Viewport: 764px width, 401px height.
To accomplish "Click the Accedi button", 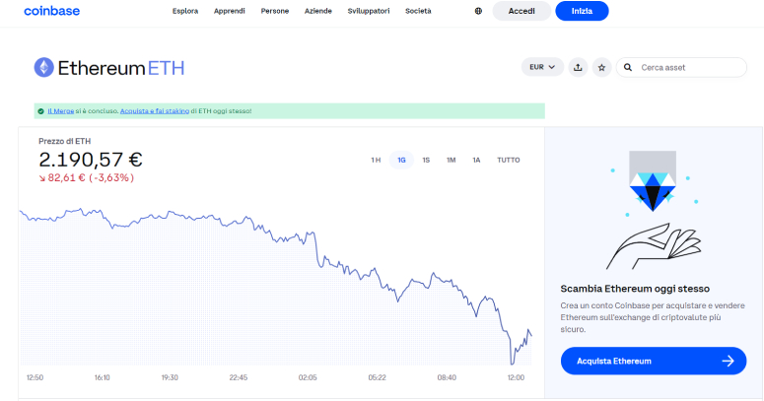I will pyautogui.click(x=521, y=11).
